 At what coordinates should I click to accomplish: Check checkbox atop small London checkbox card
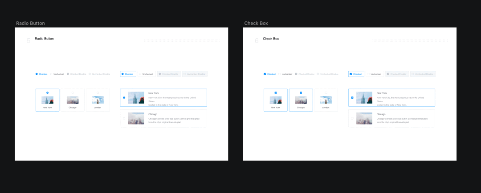click(x=326, y=92)
